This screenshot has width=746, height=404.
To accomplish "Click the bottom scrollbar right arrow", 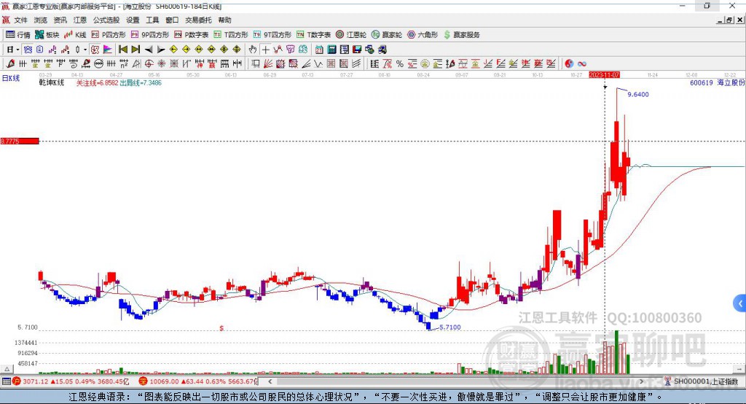I will point(641,381).
